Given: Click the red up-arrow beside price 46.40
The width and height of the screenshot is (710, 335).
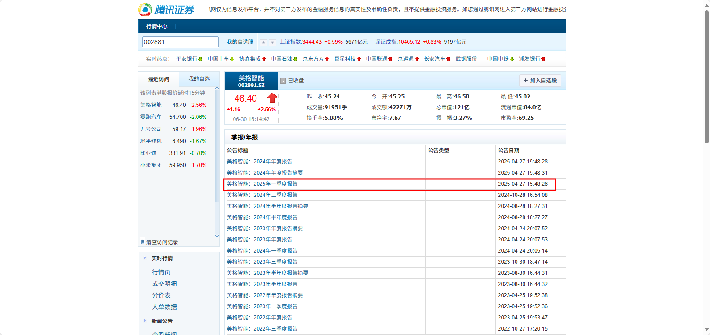Looking at the screenshot, I should tap(272, 98).
